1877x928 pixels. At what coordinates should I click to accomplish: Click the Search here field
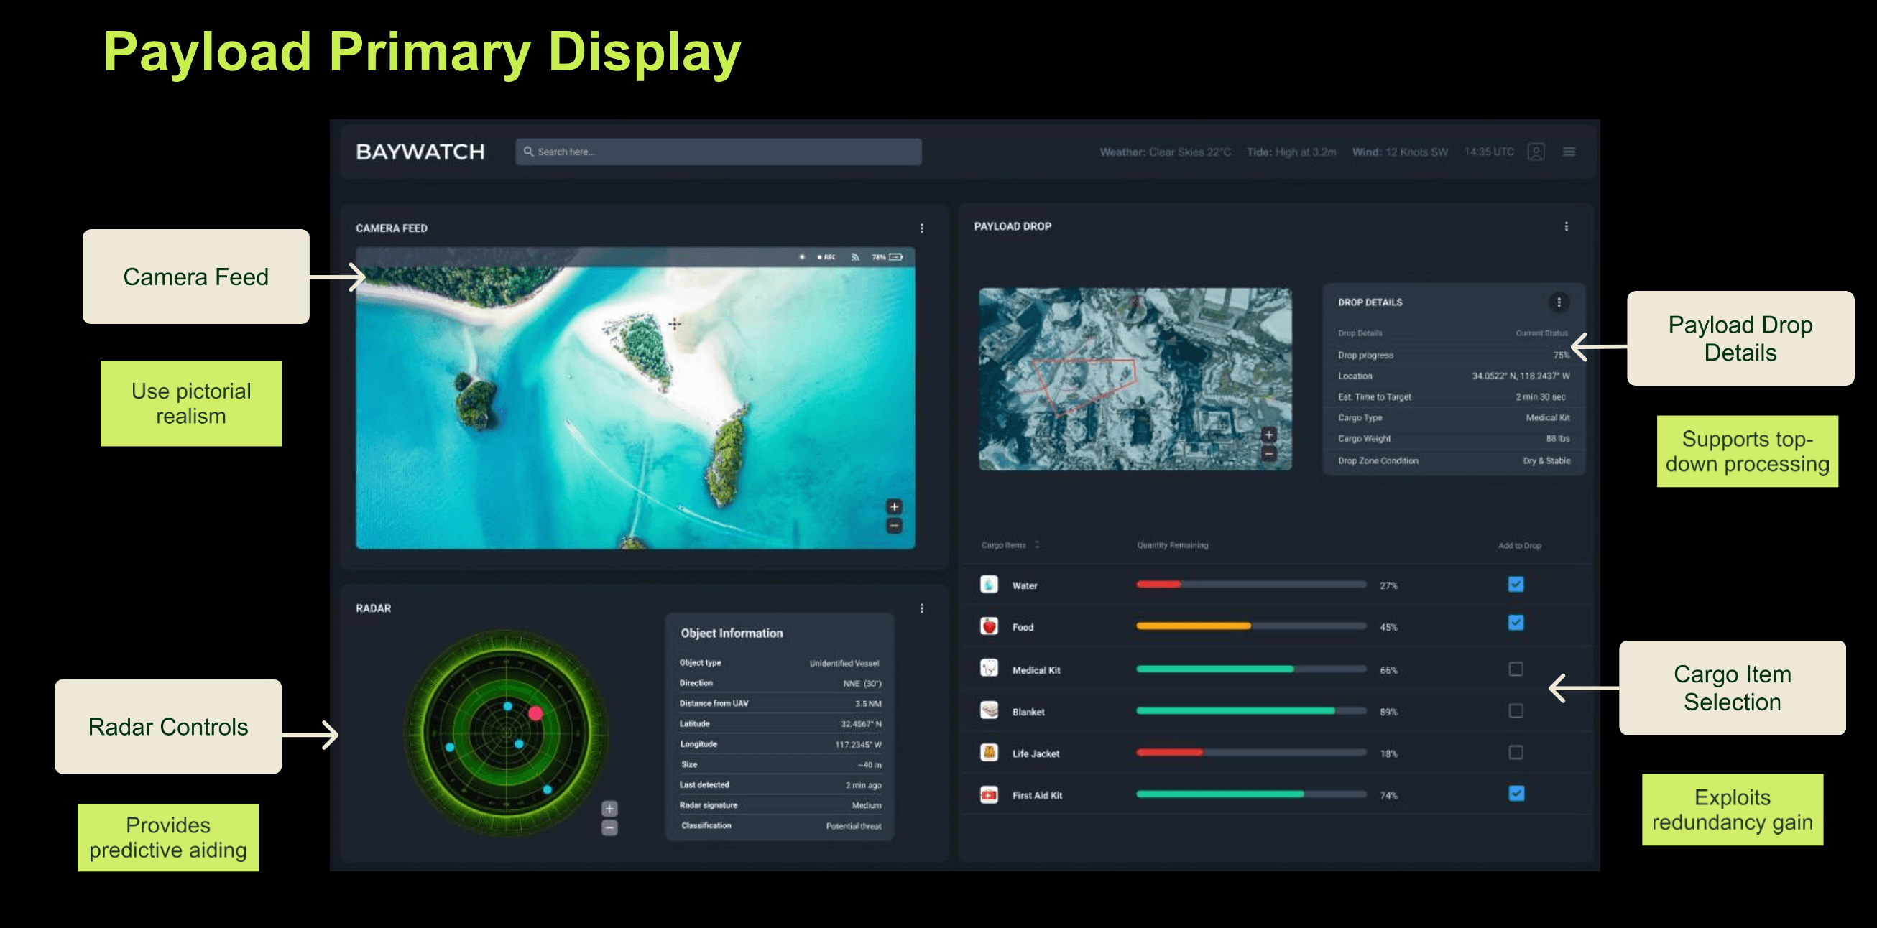point(718,152)
